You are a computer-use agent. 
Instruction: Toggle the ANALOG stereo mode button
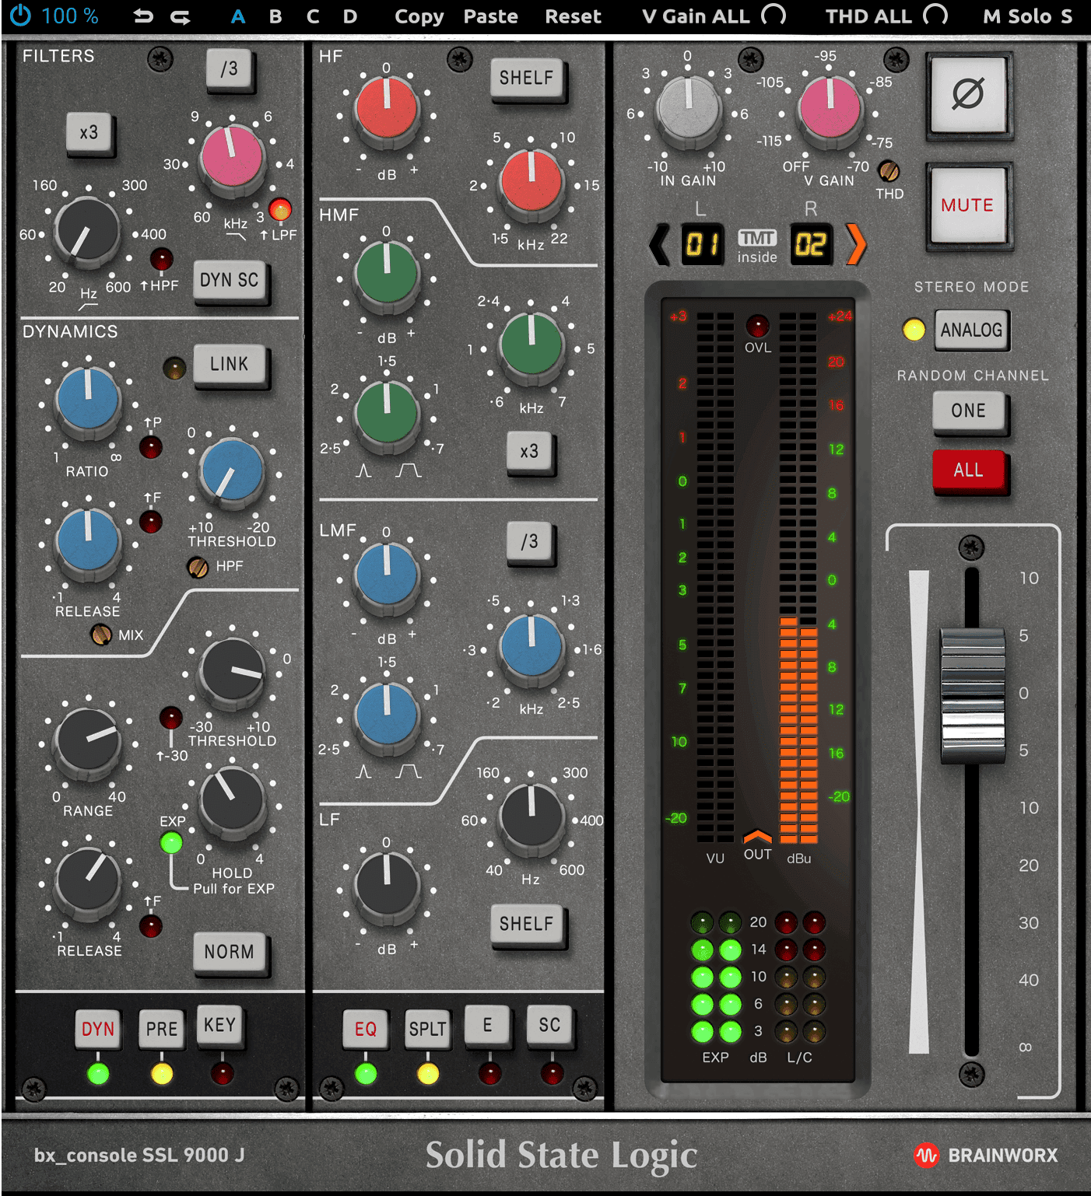[971, 330]
